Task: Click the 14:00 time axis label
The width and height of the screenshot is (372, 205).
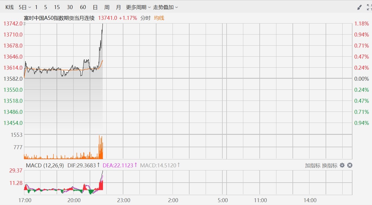Action: [x=310, y=200]
